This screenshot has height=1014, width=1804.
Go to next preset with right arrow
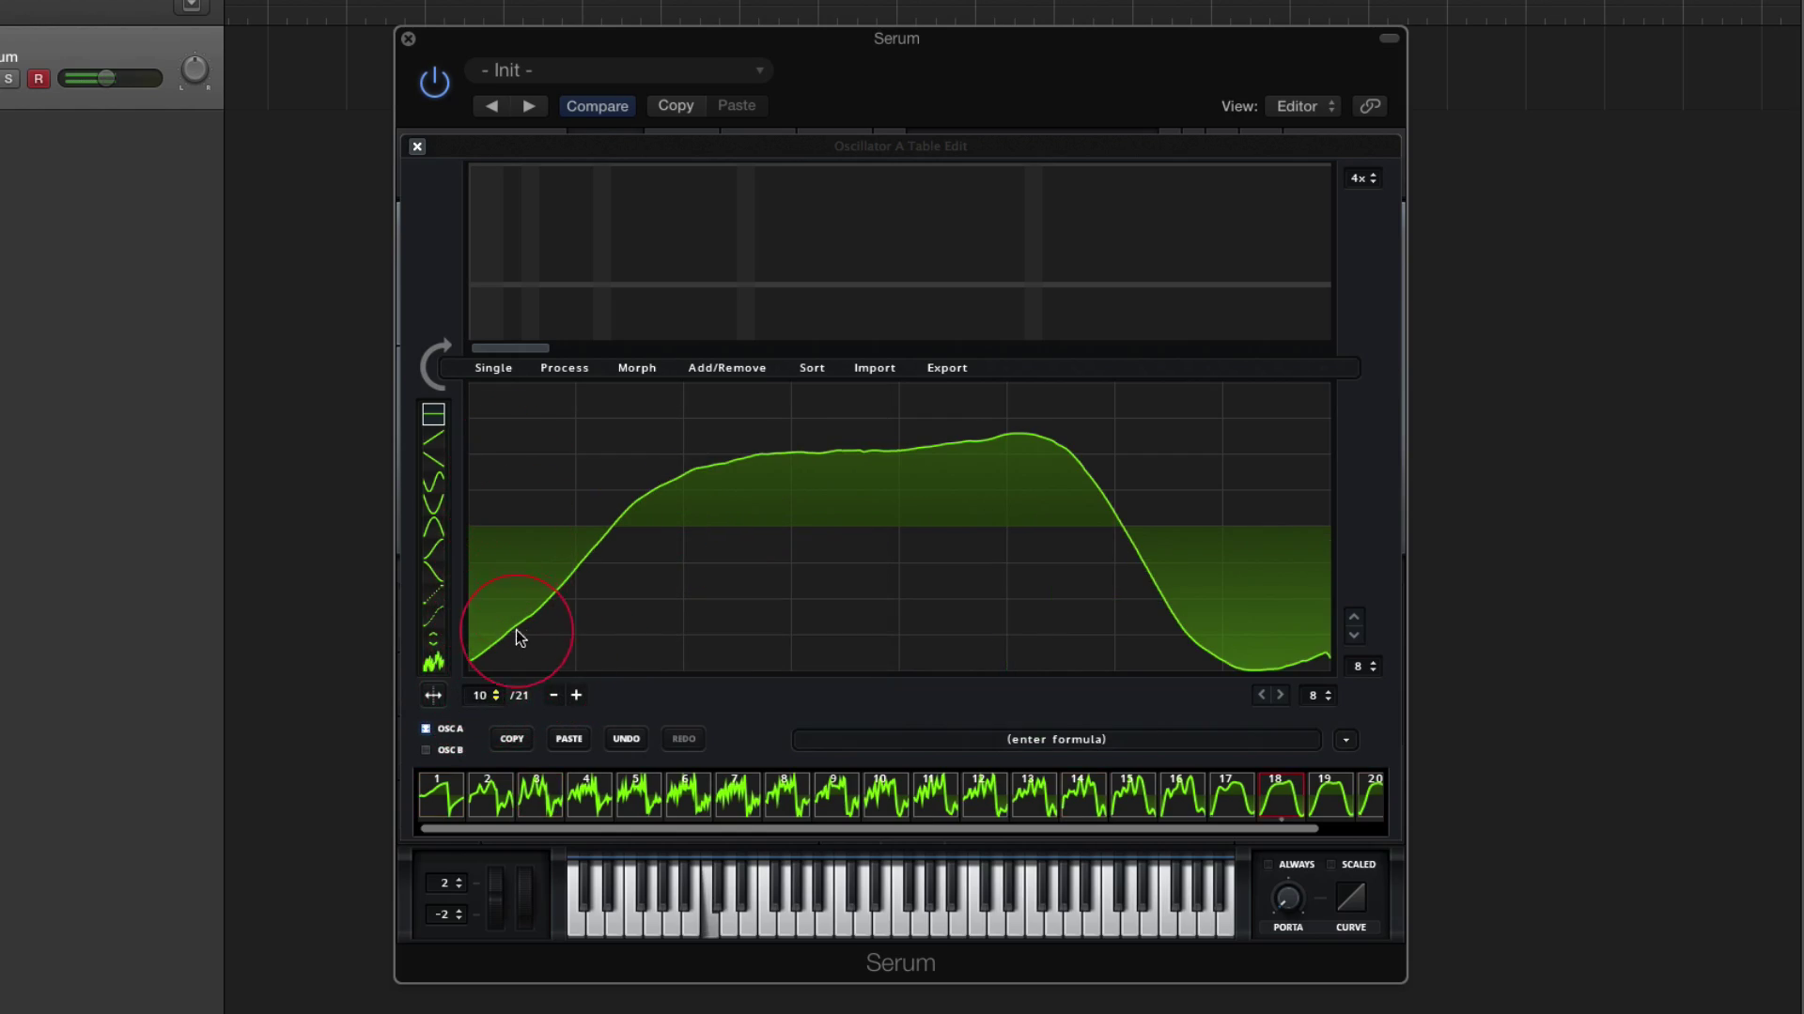529,106
